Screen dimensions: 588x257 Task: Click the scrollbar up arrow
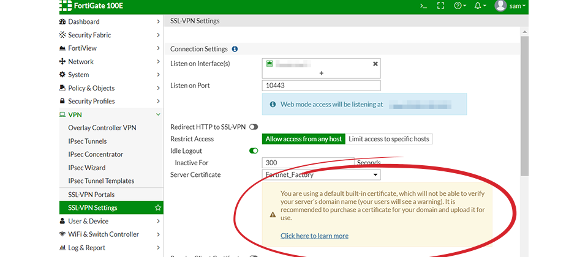(524, 32)
